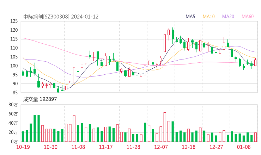The image size is (261, 155).
Task: Click the 成交量 192897 volume label
Action: [x=40, y=99]
